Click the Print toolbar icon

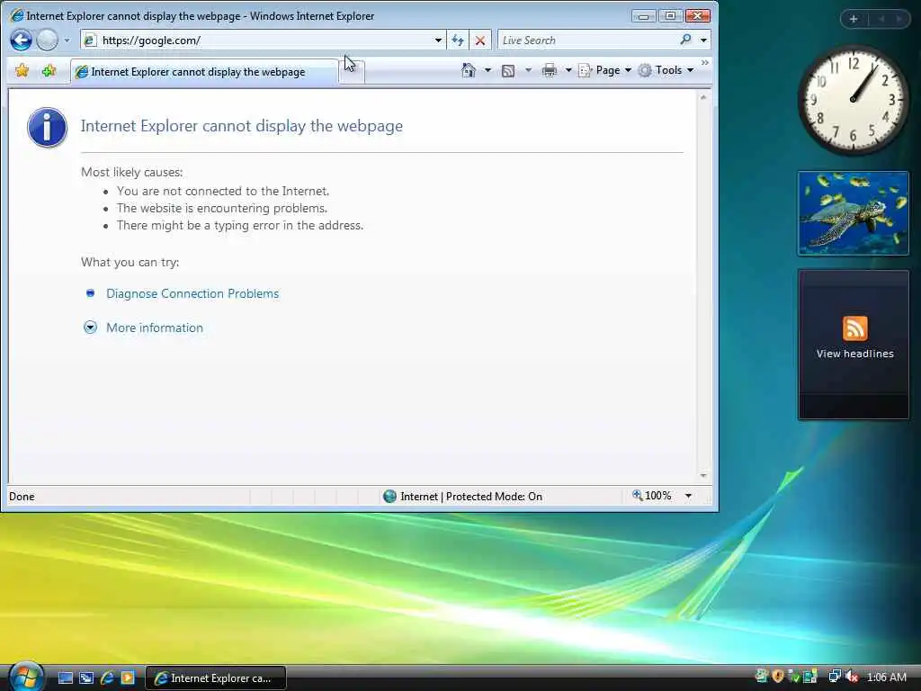click(550, 70)
